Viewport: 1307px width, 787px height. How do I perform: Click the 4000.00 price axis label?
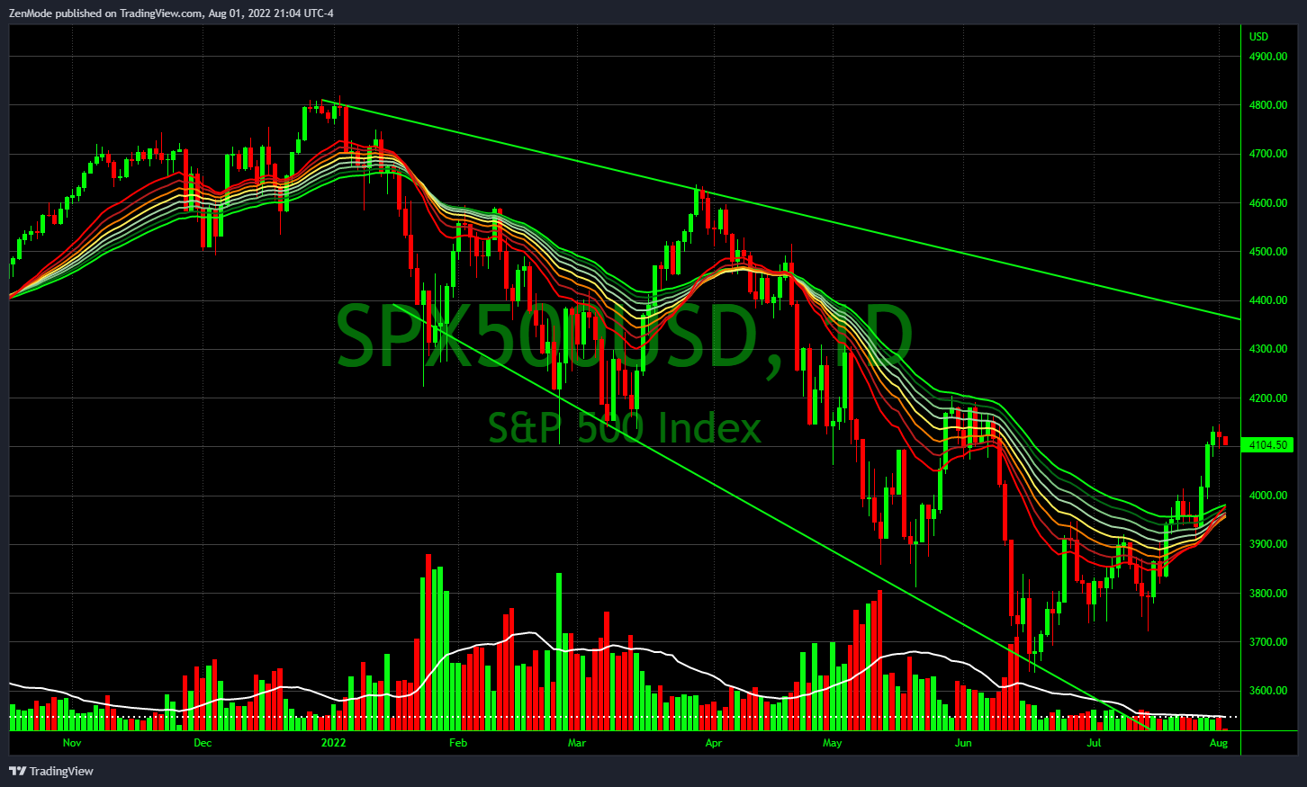tap(1267, 496)
